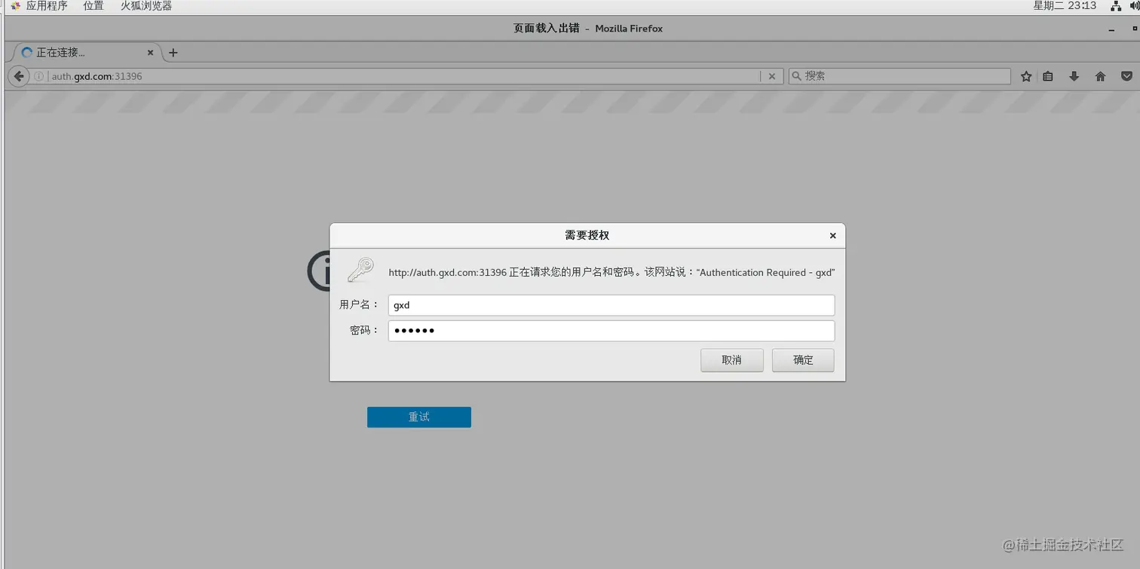Open the downloads arrow icon
This screenshot has width=1140, height=569.
pos(1074,76)
